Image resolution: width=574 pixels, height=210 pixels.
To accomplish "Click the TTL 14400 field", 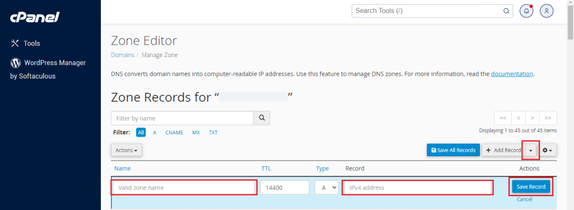I will [x=285, y=187].
